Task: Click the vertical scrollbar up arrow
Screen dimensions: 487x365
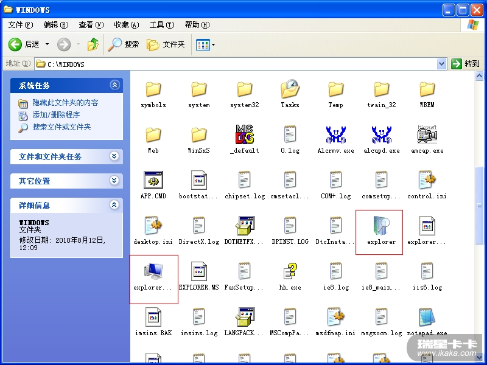Action: tap(479, 75)
